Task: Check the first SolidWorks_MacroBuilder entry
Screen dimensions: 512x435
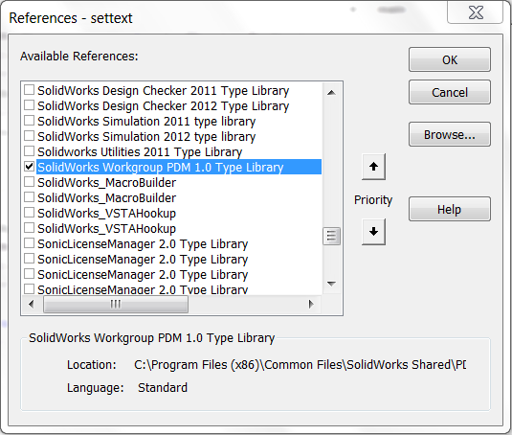Action: pos(29,182)
